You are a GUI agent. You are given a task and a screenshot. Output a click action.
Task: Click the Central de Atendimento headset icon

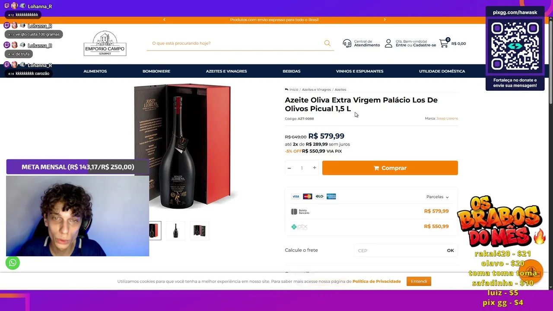347,43
